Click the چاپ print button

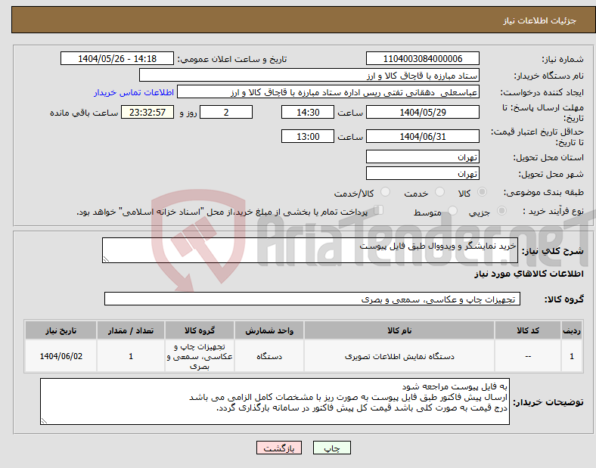[331, 448]
